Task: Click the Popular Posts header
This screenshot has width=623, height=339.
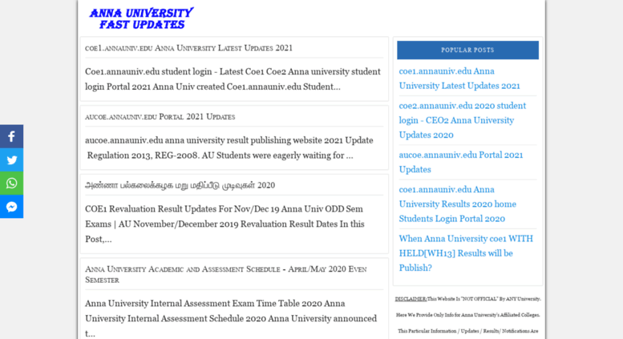Action: pyautogui.click(x=467, y=50)
